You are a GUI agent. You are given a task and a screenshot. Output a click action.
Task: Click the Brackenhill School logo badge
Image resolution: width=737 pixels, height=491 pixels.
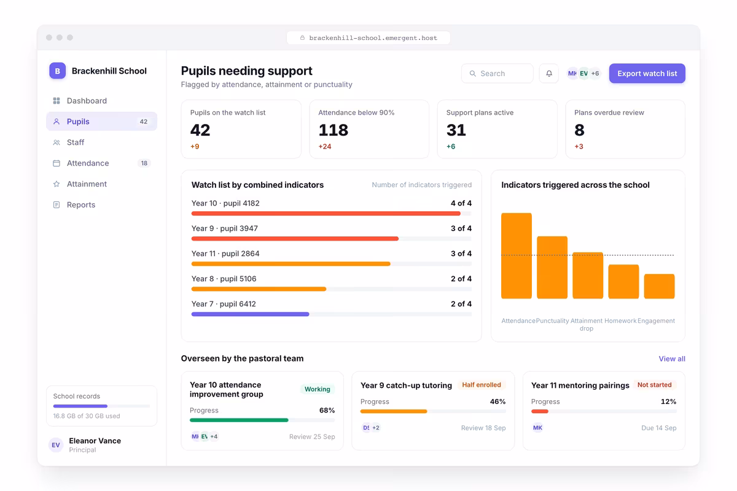[57, 71]
